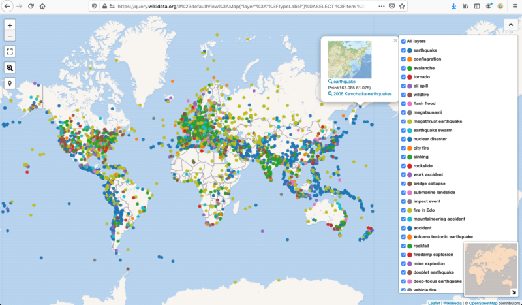Toggle the nuclear disaster layer
The height and width of the screenshot is (305, 522).
click(403, 139)
